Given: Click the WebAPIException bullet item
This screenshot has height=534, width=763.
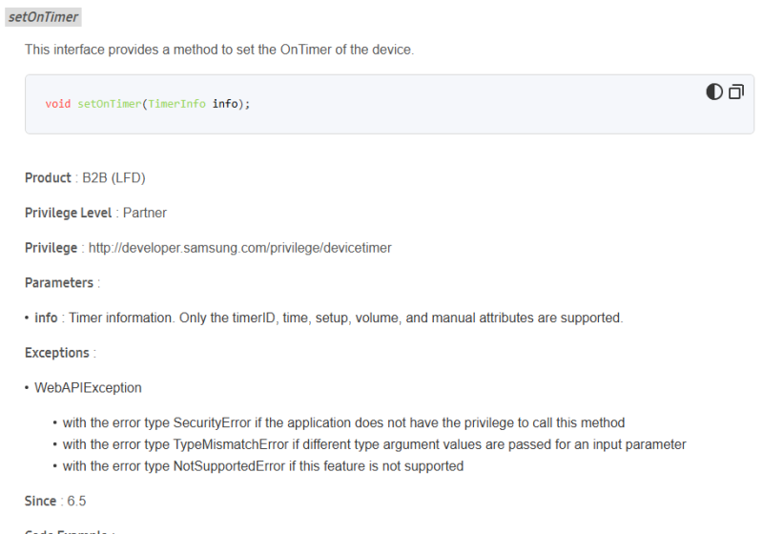Looking at the screenshot, I should coord(88,388).
